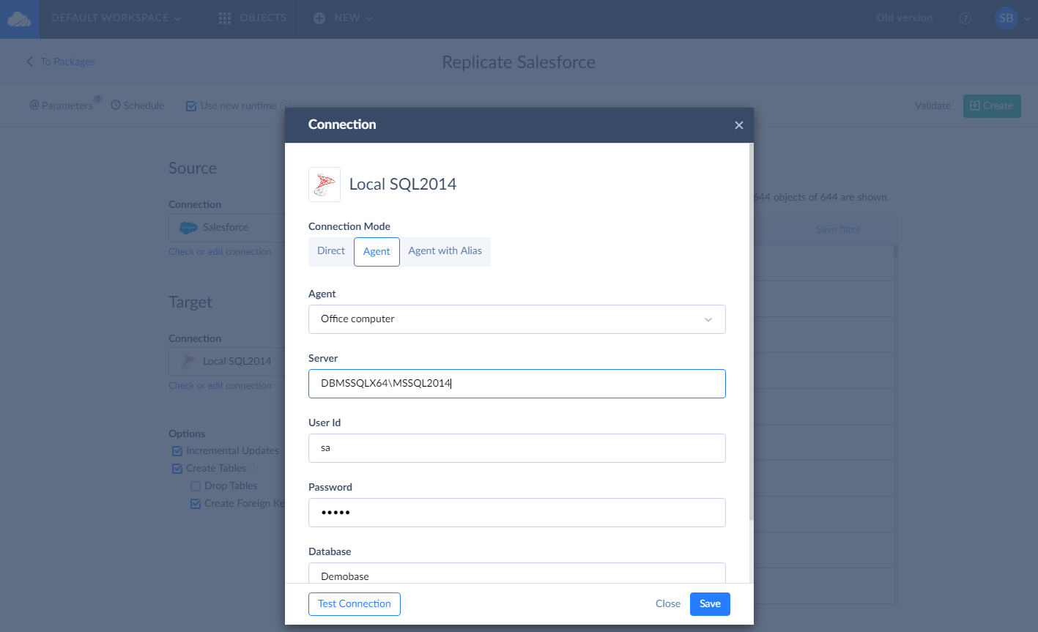Click the Server input field
The width and height of the screenshot is (1038, 632).
517,384
